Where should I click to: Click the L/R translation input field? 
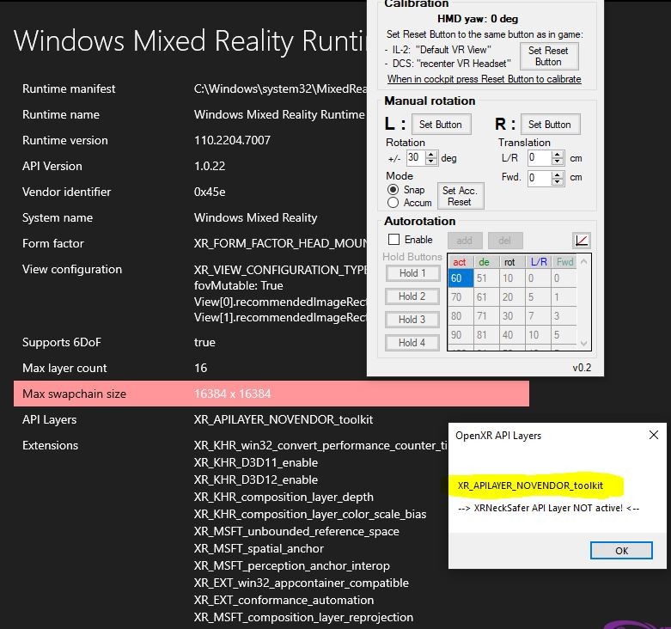[540, 158]
